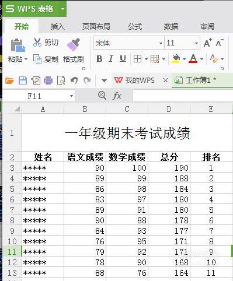
Task: Click the 总分 header cell
Action: [169, 157]
